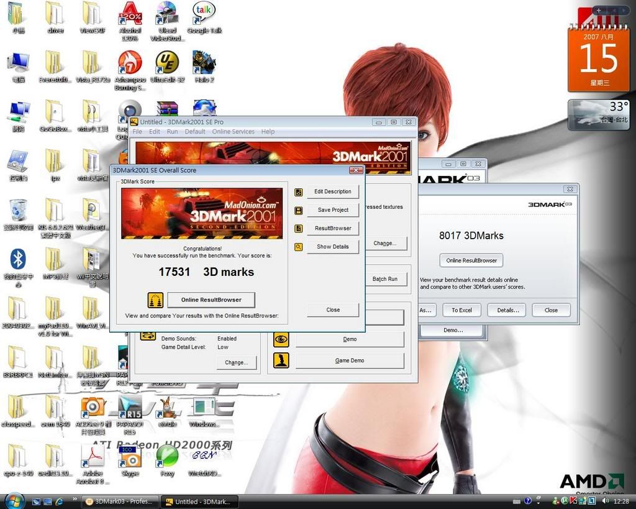Screen dimensions: 636x509
Task: Open Ulead VideoStudio desktop shortcut
Action: click(x=167, y=21)
